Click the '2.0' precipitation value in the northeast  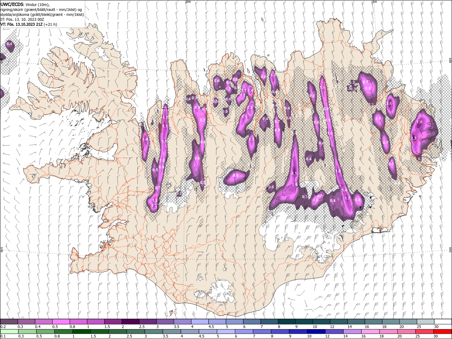pyautogui.click(x=389, y=104)
